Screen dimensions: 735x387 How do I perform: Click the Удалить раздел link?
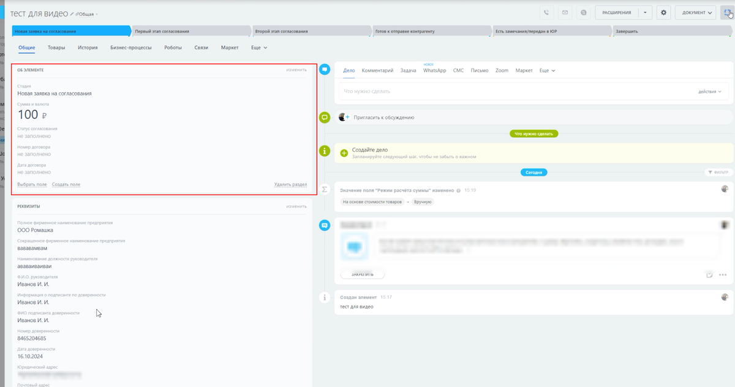click(x=290, y=184)
